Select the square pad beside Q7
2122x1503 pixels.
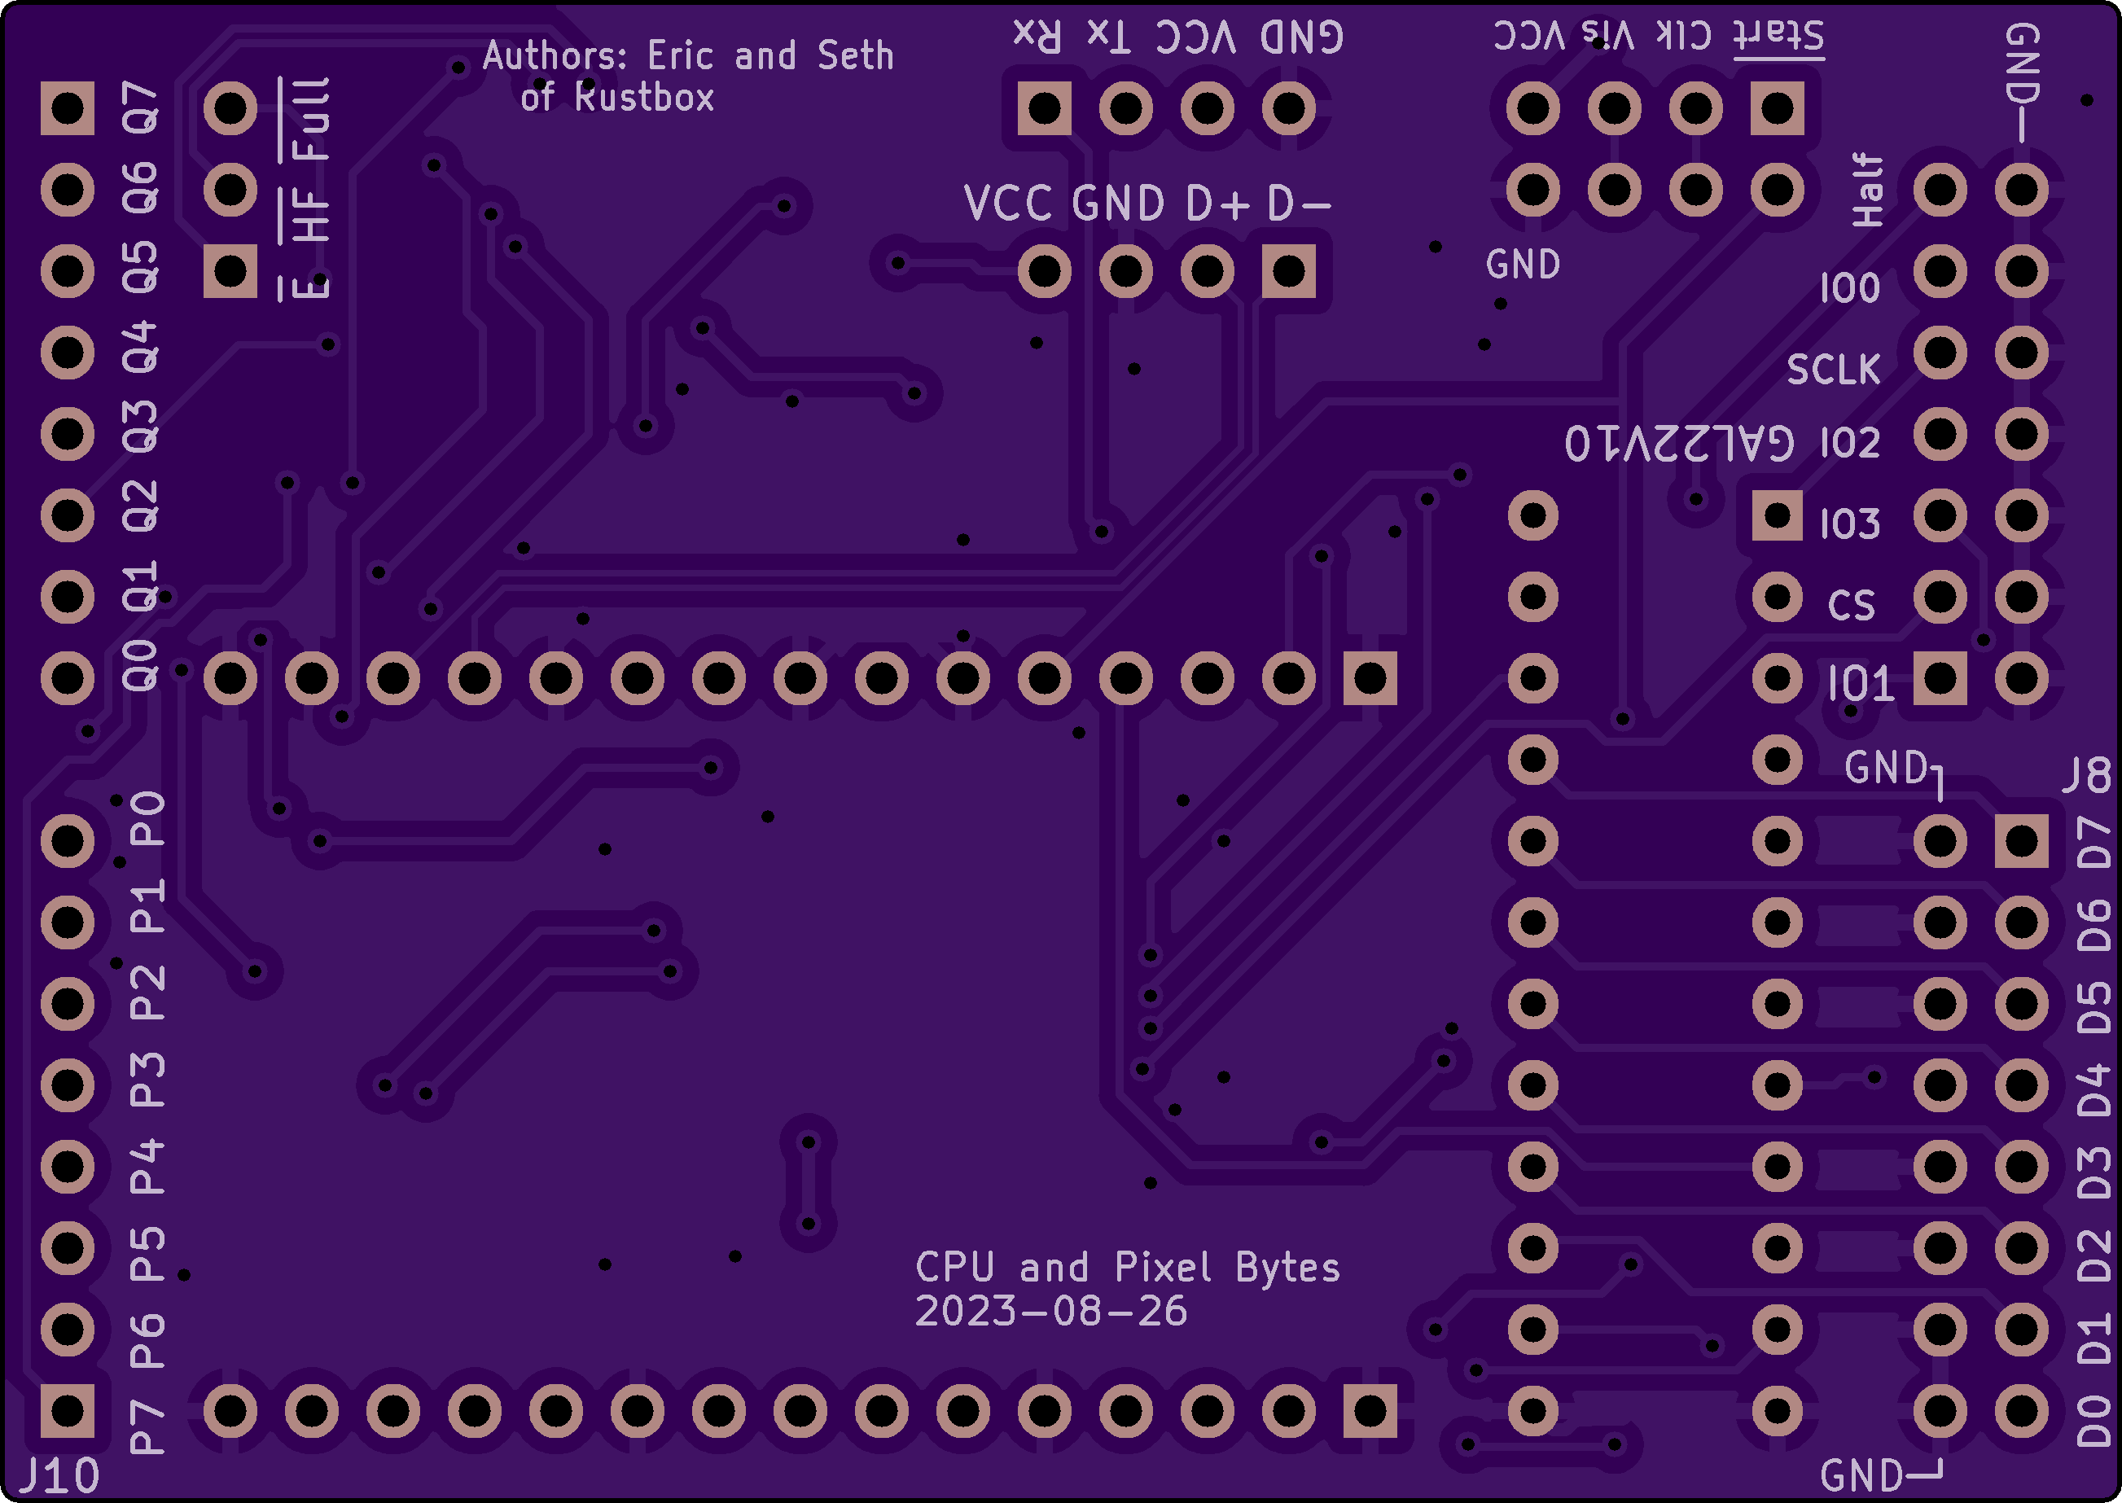pyautogui.click(x=68, y=108)
